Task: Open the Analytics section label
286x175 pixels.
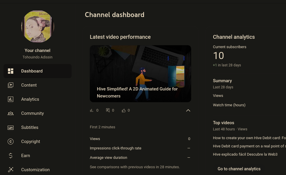Action: click(30, 99)
